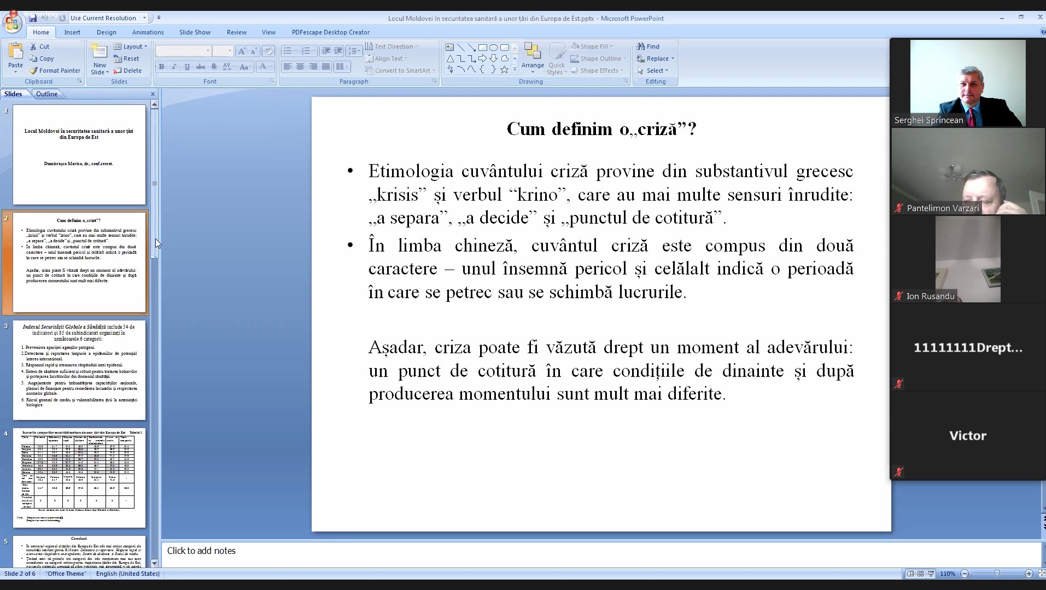
Task: Save the presentation from Quick Access Toolbar
Action: (x=33, y=18)
